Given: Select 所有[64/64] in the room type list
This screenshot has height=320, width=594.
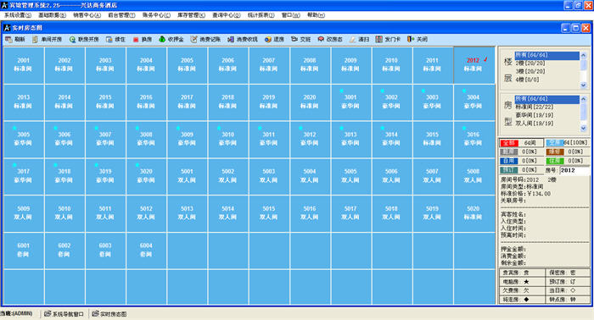Looking at the screenshot, I should pos(546,99).
